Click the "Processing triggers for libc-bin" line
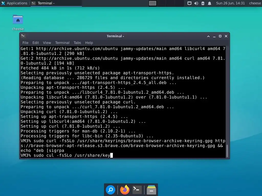The width and height of the screenshot is (262, 196). coord(87,136)
